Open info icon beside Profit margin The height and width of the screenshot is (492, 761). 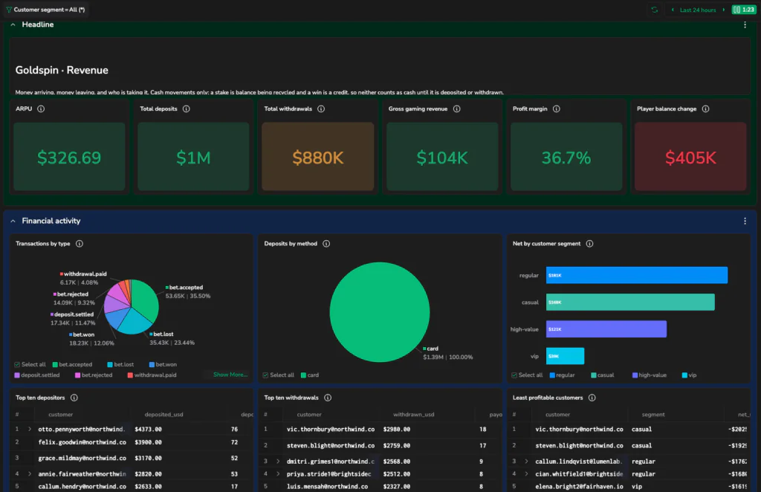[556, 109]
